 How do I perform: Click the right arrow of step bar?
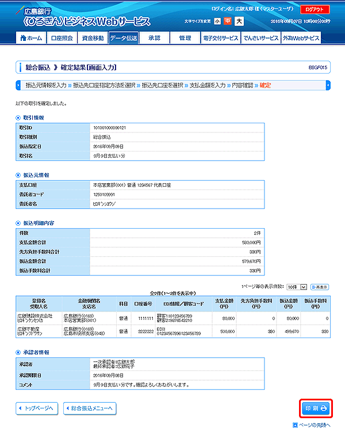(x=328, y=85)
